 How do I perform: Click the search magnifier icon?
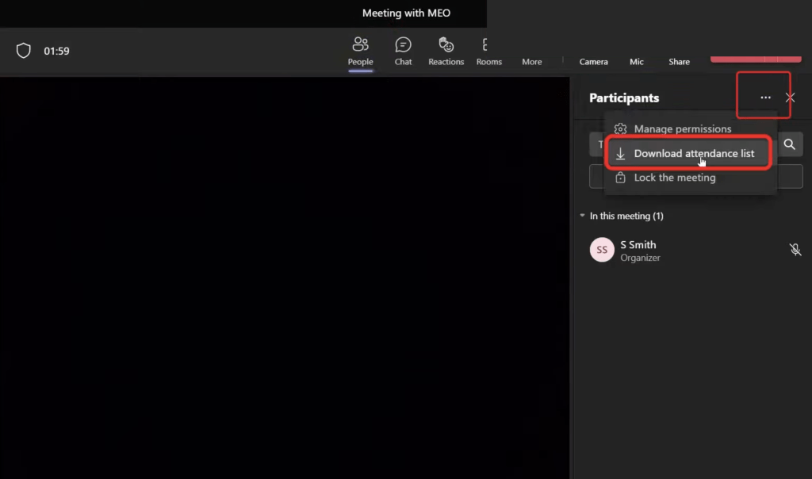click(x=789, y=144)
